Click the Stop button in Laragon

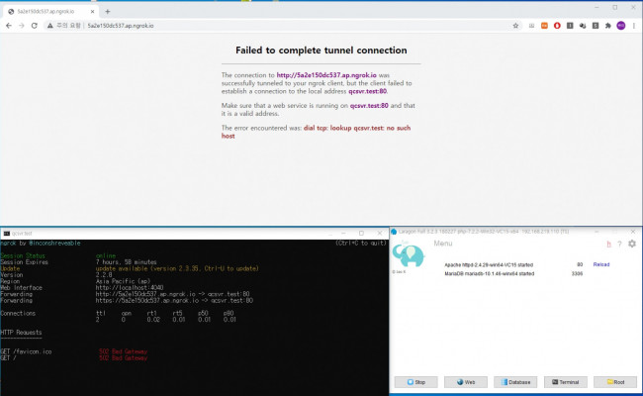pyautogui.click(x=415, y=382)
